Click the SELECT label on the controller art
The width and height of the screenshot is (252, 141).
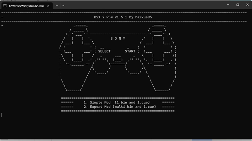coord(104,51)
